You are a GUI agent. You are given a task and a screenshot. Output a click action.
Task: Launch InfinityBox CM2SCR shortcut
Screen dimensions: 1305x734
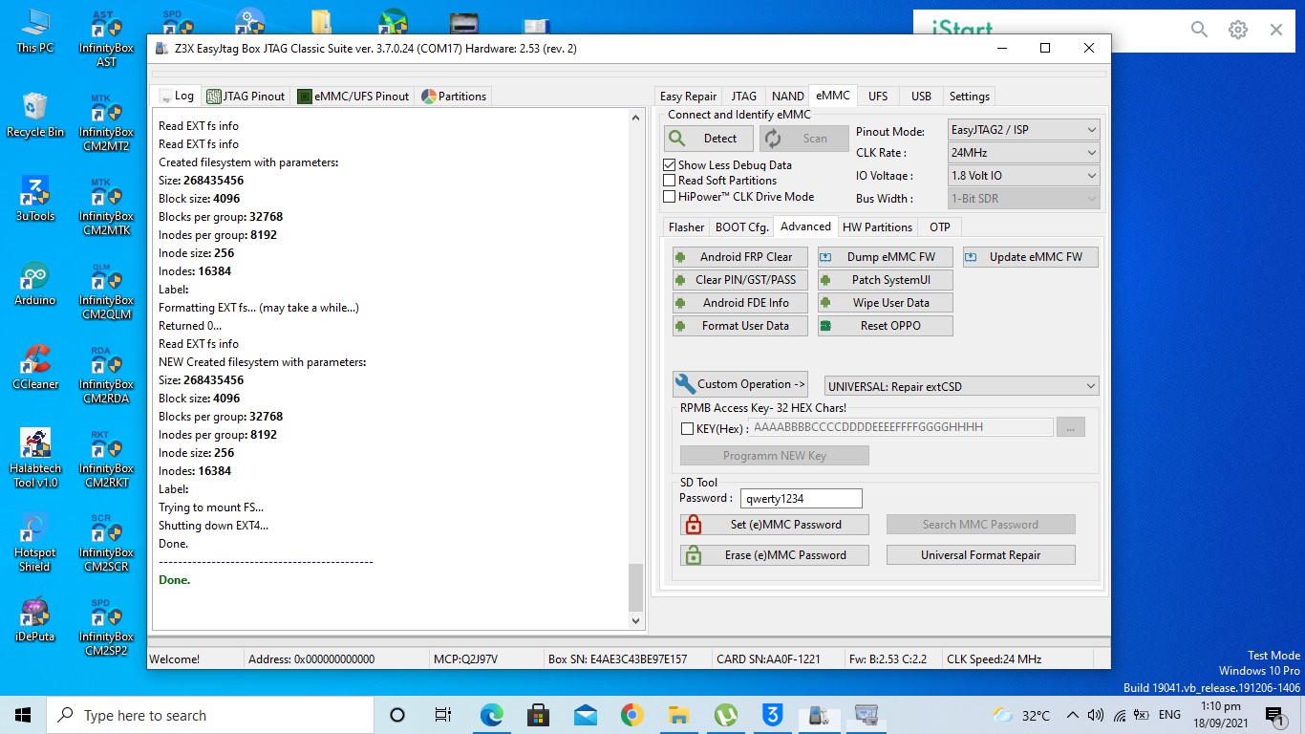106,543
